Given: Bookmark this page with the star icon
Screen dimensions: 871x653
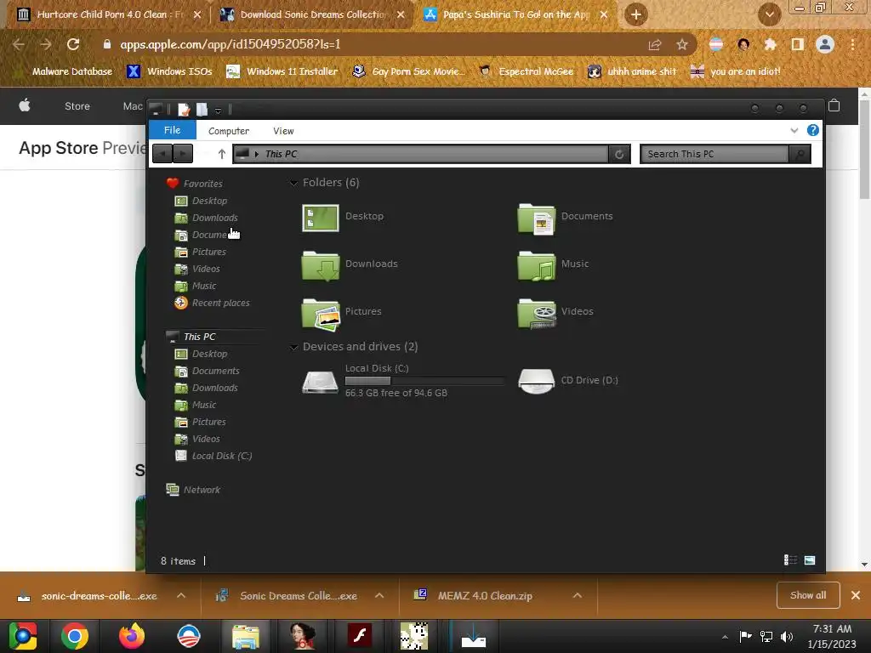Looking at the screenshot, I should [682, 44].
